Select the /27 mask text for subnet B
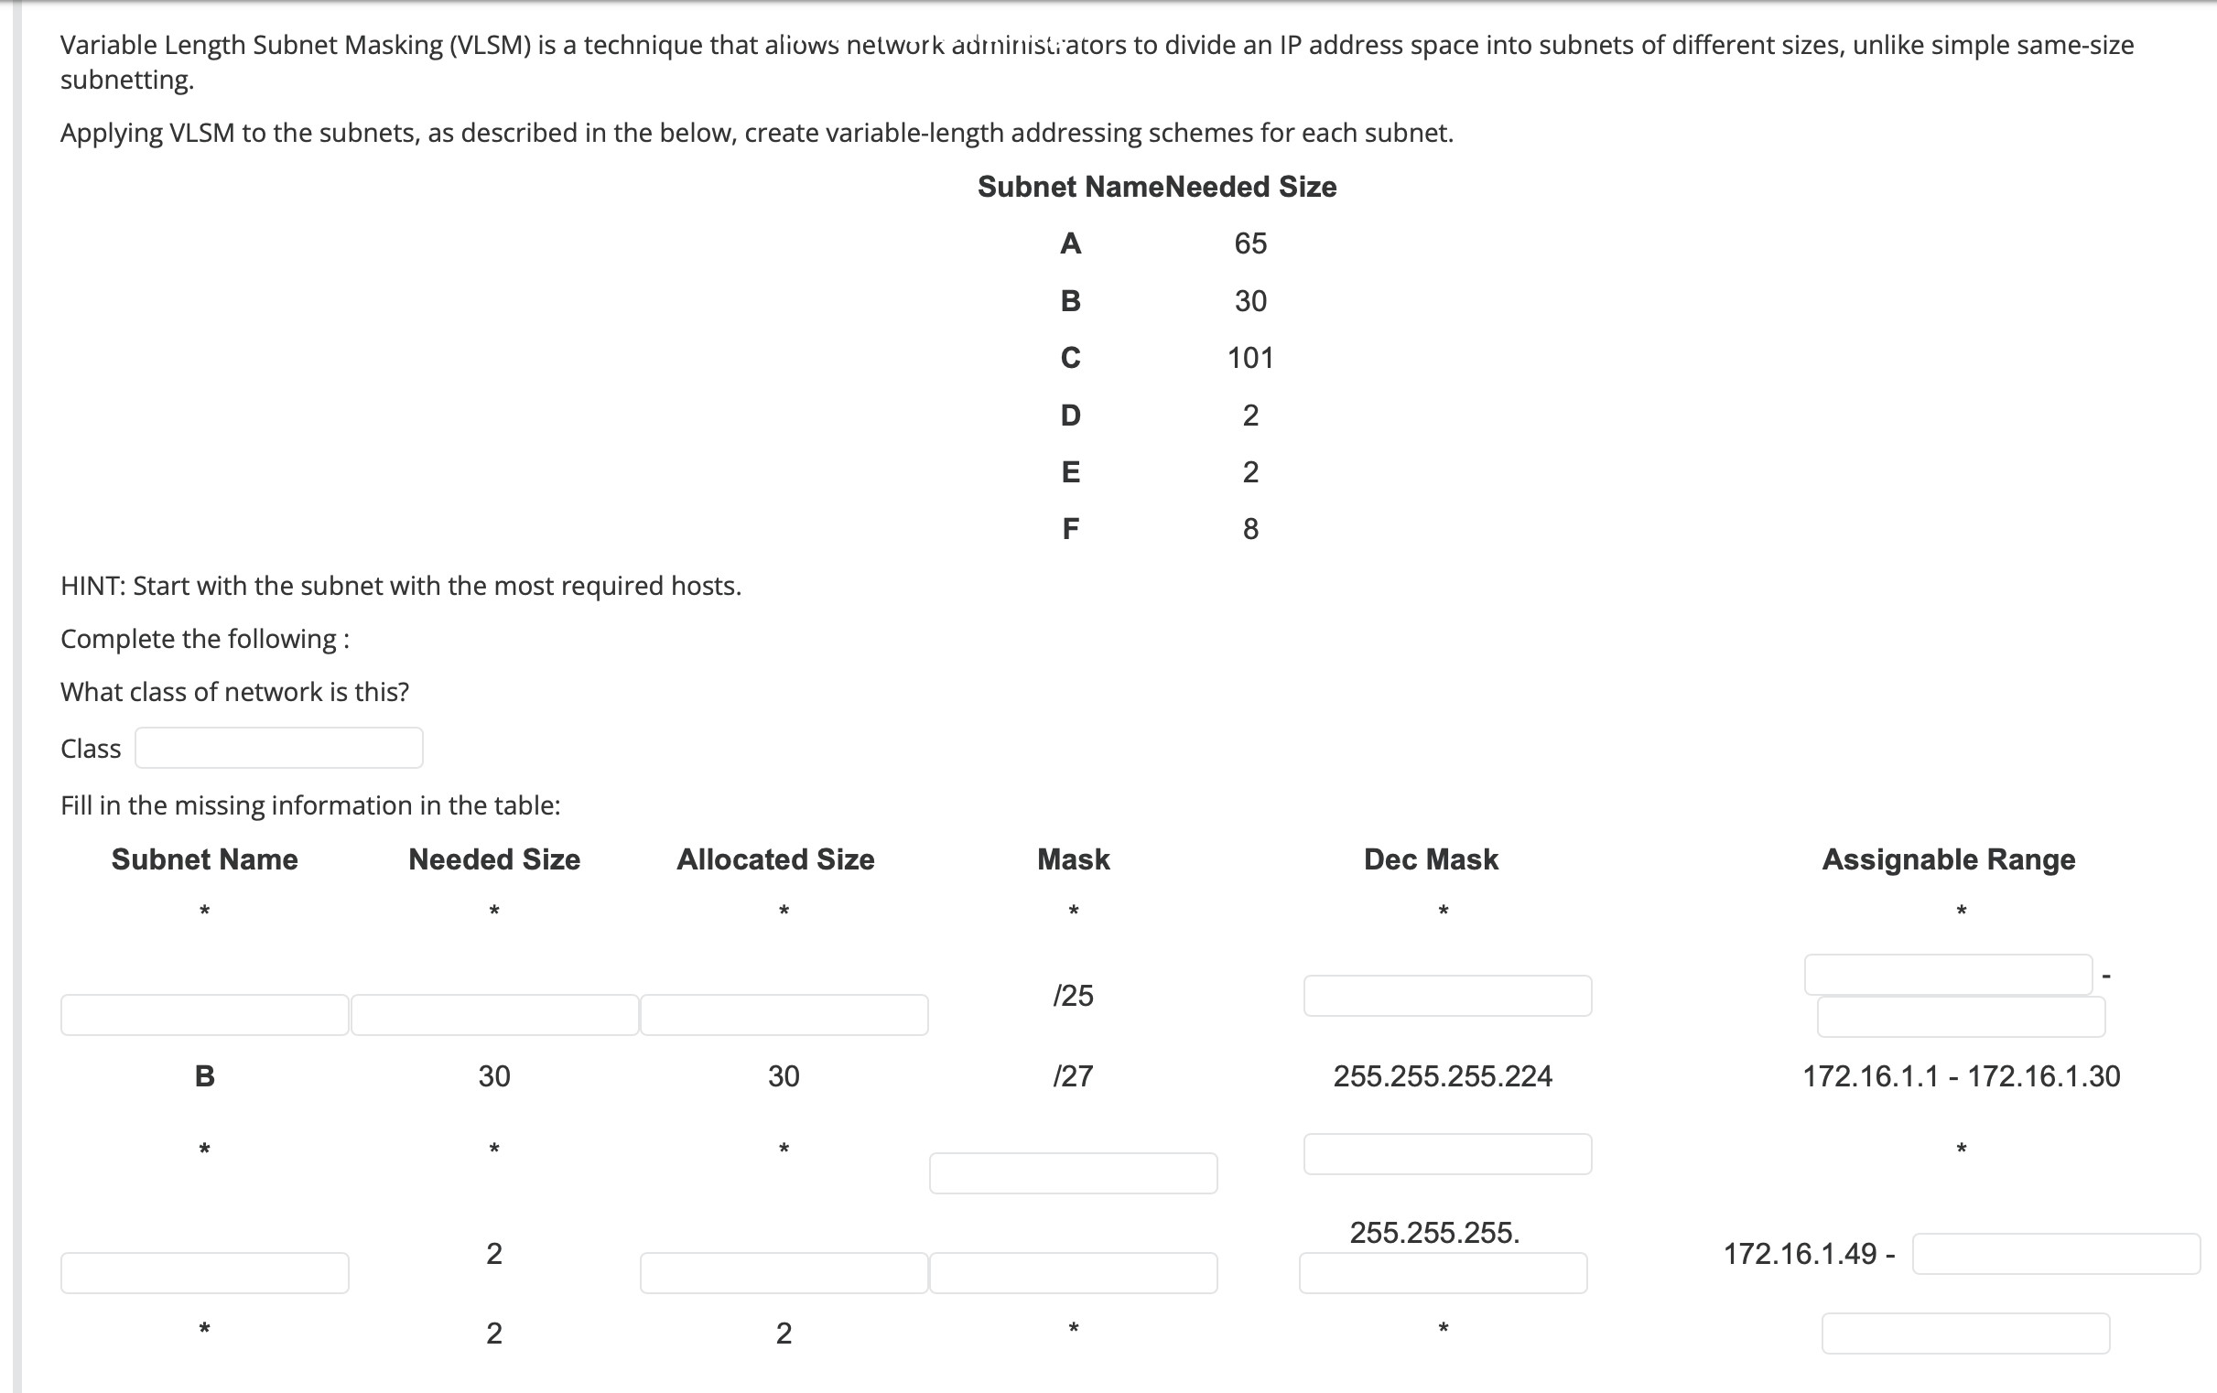 [x=1072, y=1075]
